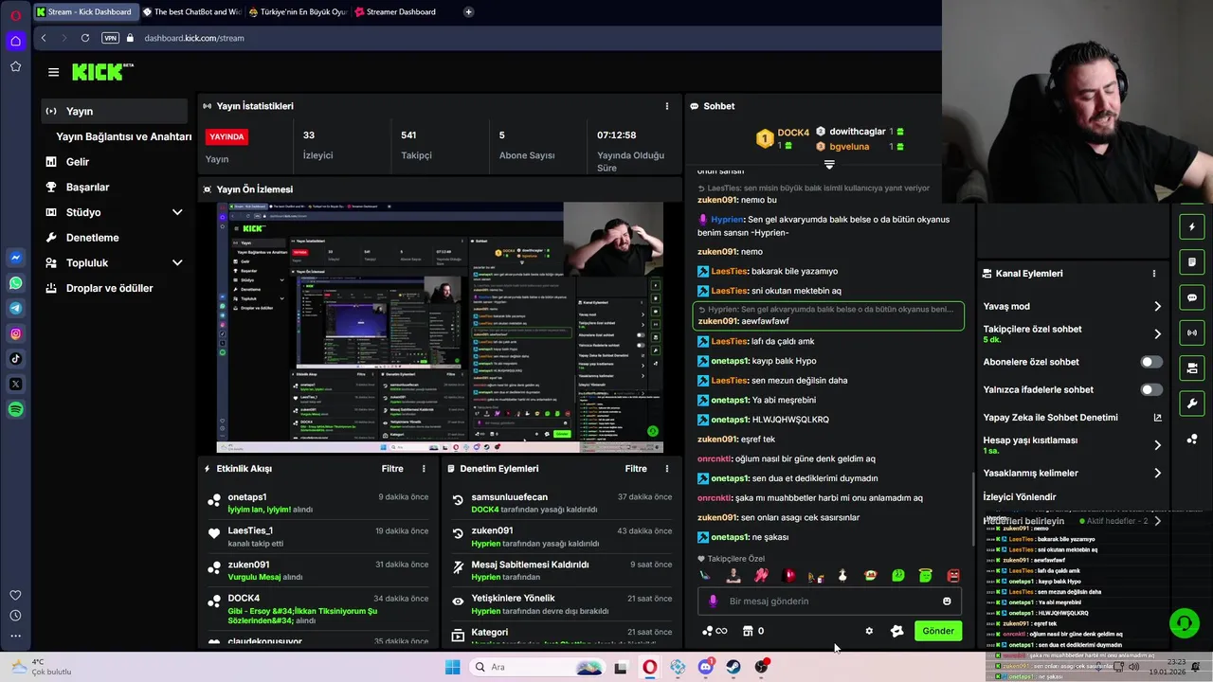Image resolution: width=1213 pixels, height=682 pixels.
Task: Click the dashboard.kick.com/stream address bar
Action: (x=194, y=38)
